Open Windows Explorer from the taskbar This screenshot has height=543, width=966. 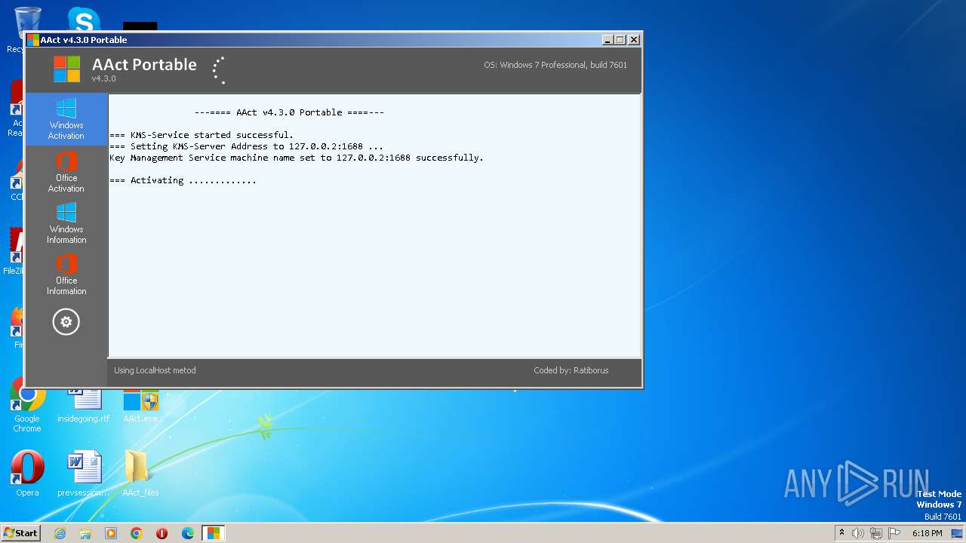pyautogui.click(x=85, y=533)
